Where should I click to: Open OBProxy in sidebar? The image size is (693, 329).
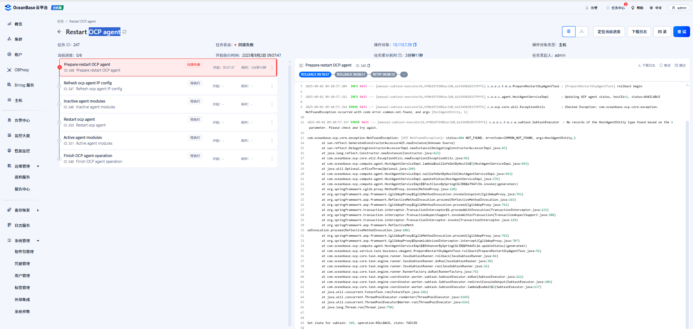22,70
